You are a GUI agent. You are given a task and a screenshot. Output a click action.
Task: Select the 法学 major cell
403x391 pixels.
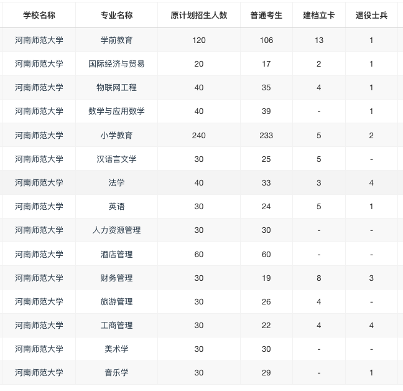click(116, 182)
